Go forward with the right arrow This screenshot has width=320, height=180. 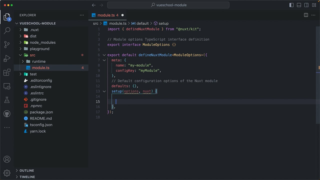tap(101, 5)
